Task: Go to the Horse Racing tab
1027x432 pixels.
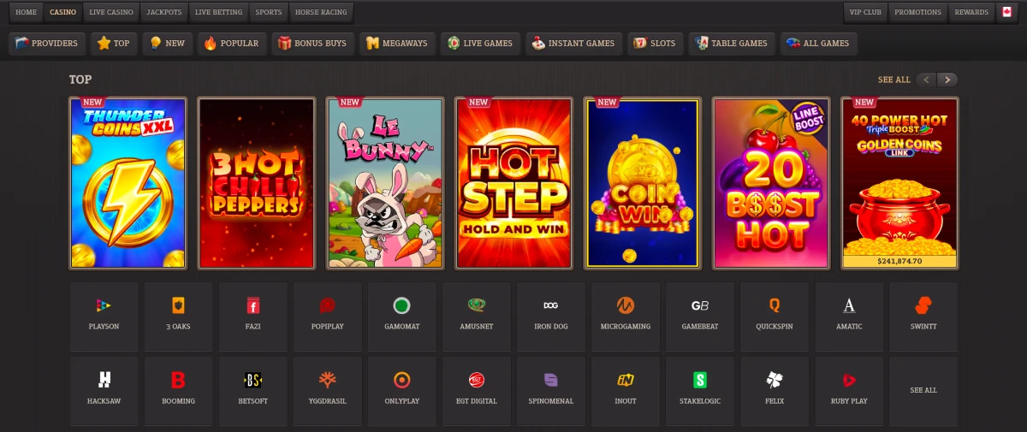Action: pos(321,12)
